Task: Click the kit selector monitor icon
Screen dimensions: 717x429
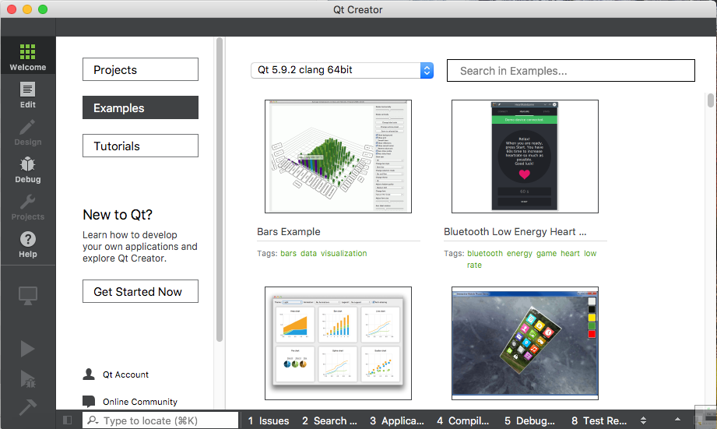Action: pos(27,295)
